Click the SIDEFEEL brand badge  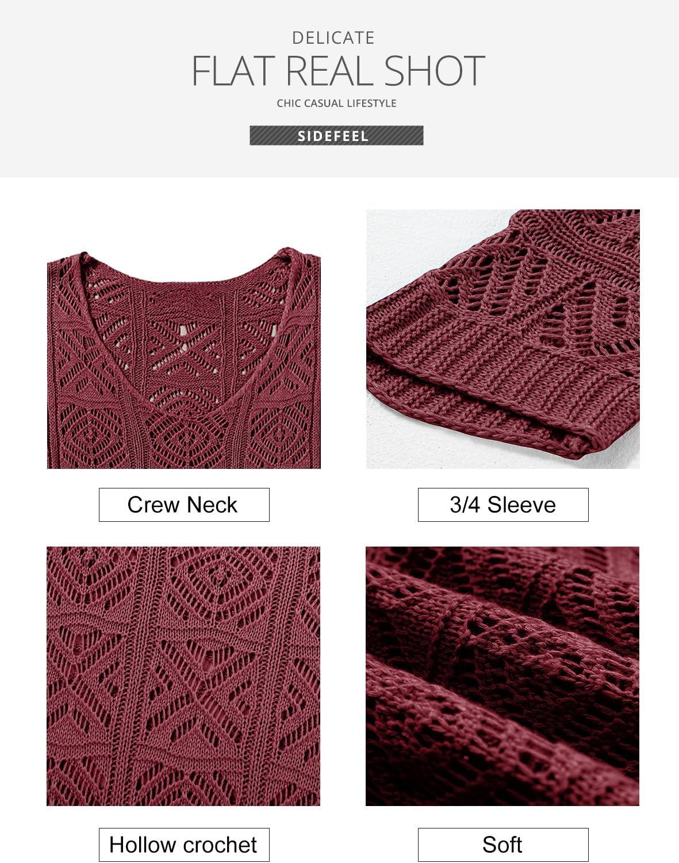(x=336, y=136)
